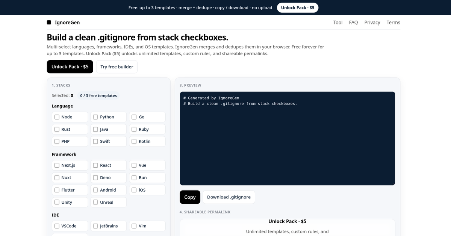Click Unlock Pack button in top banner
Screen dimensions: 451x236
298,8
